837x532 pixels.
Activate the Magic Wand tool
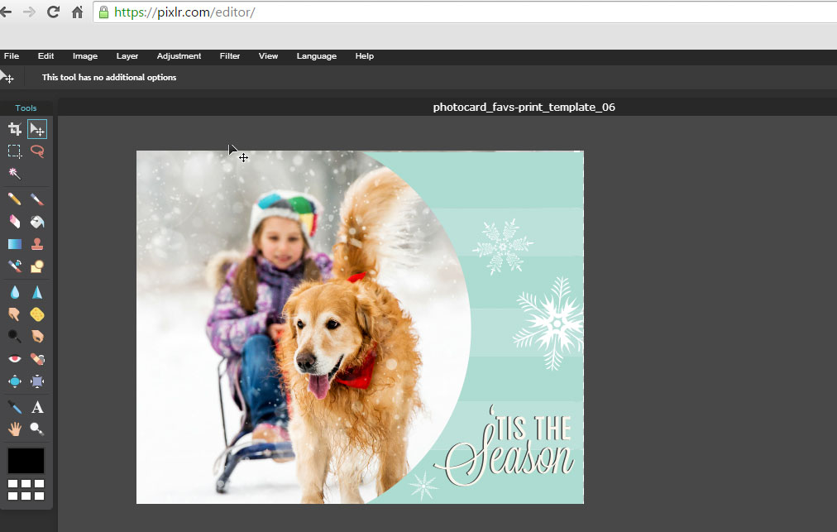15,174
